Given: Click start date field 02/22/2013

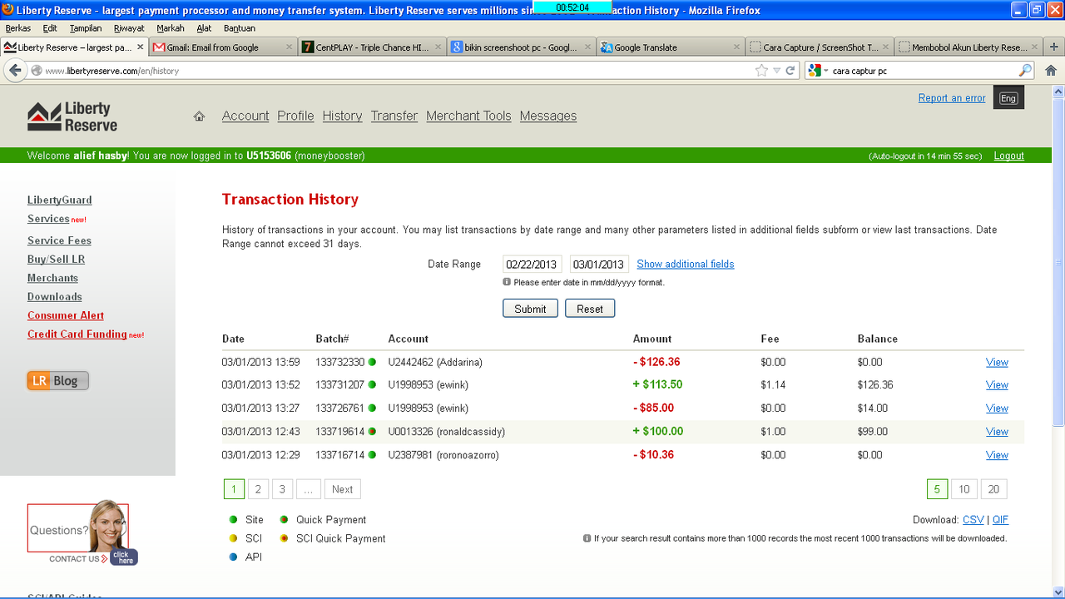Looking at the screenshot, I should (x=532, y=265).
